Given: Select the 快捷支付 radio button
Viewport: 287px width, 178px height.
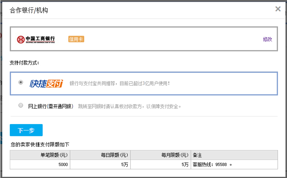Looking at the screenshot, I should pyautogui.click(x=21, y=82).
